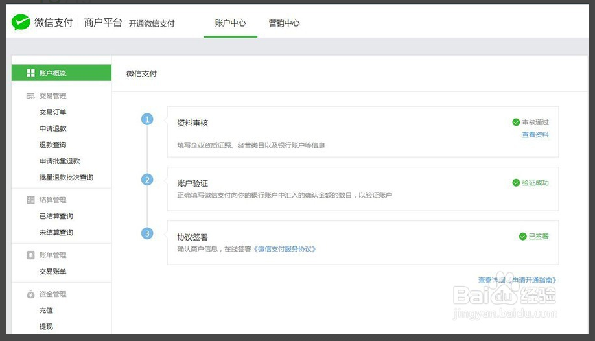Click the 资金管理 money bag icon
Viewport: 595px width, 341px height.
(30, 294)
